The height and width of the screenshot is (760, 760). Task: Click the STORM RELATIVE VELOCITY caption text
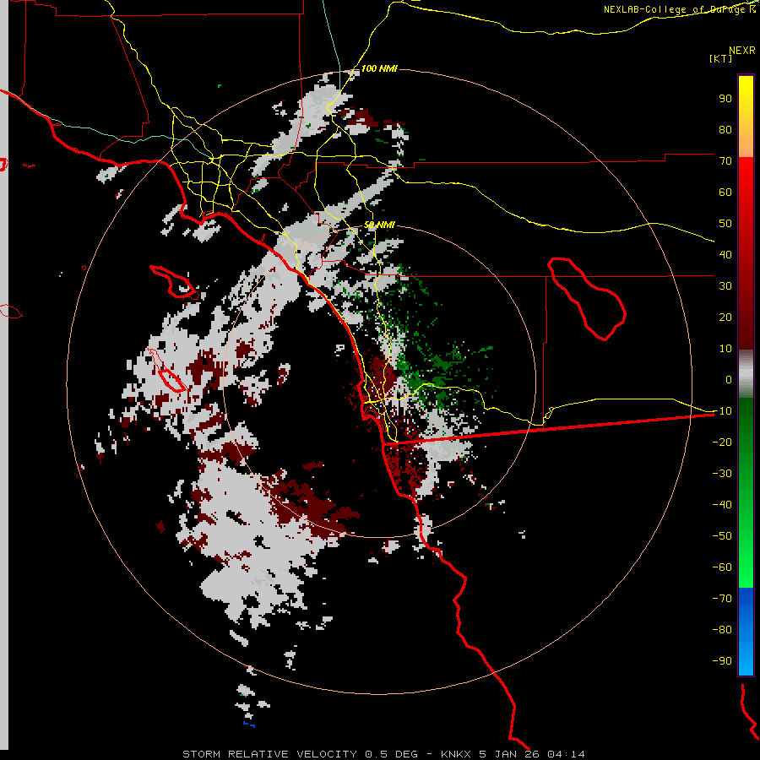269,754
